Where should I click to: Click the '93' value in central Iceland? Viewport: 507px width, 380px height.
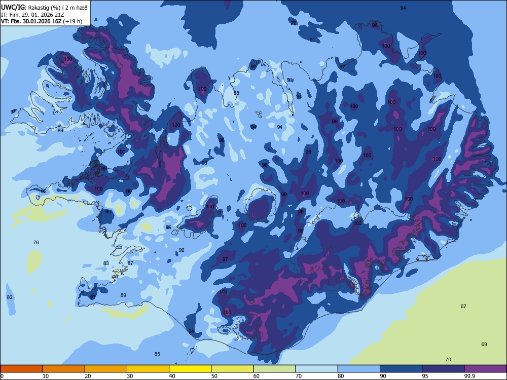click(x=204, y=163)
